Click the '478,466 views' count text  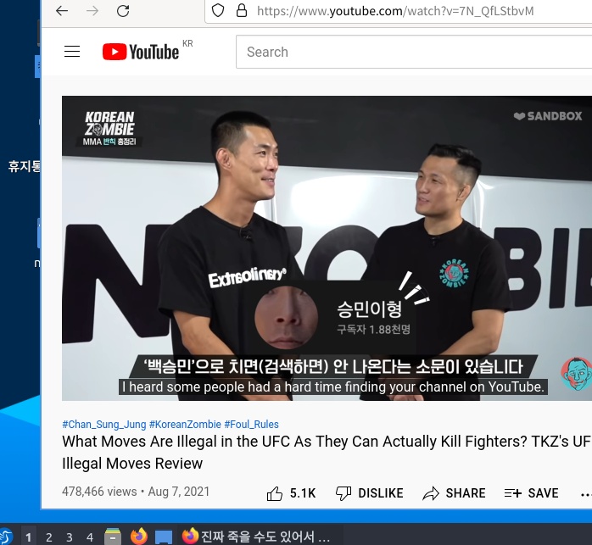[x=99, y=492]
